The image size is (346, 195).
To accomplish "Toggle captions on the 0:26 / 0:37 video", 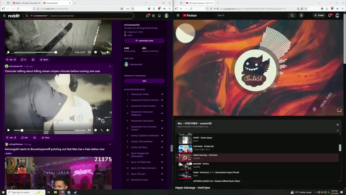I will click(x=89, y=52).
